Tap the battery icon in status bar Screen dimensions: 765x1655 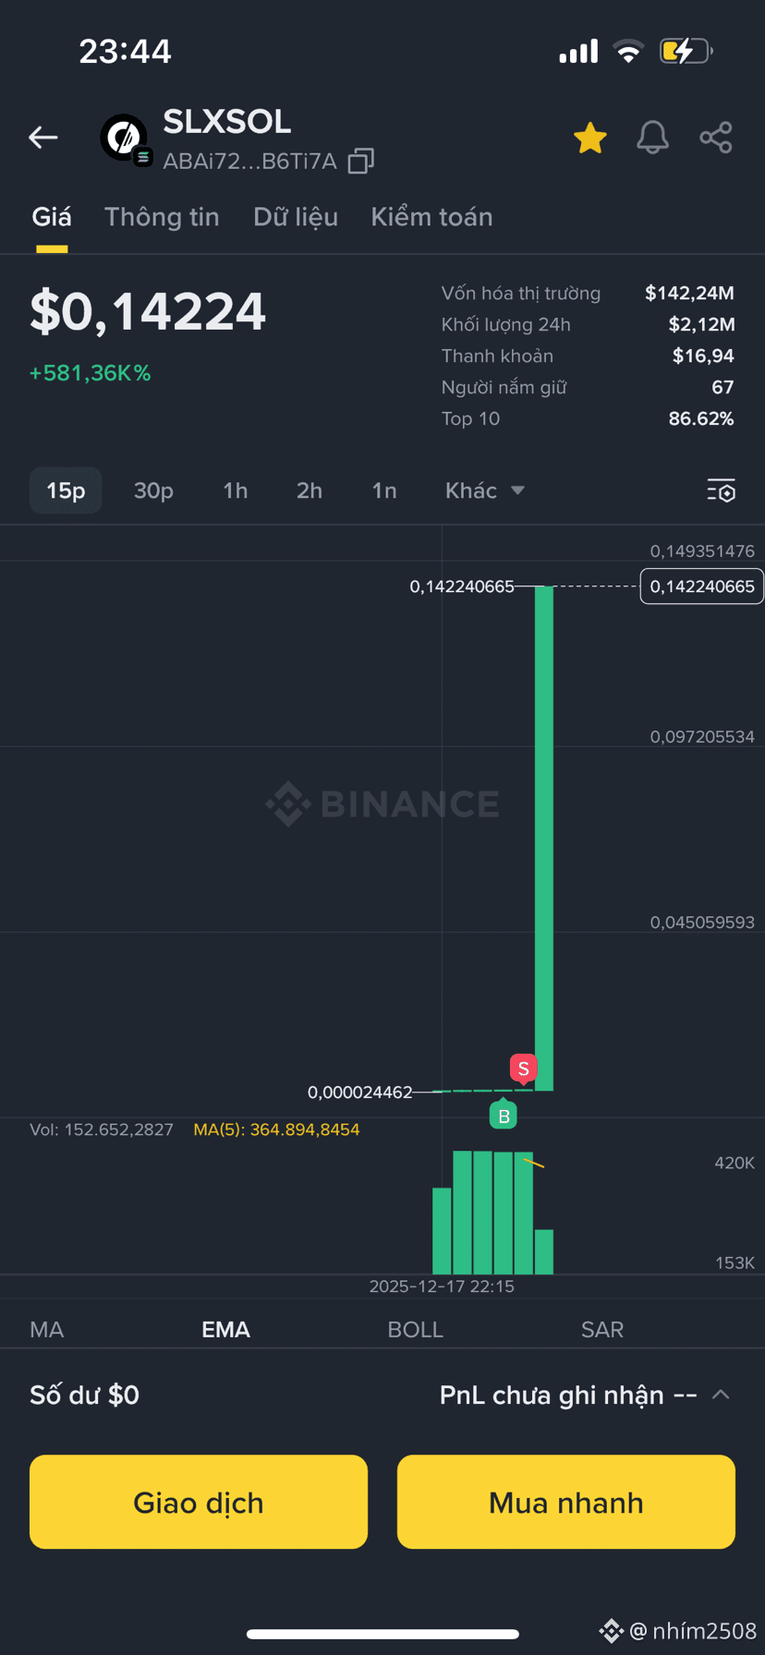686,51
